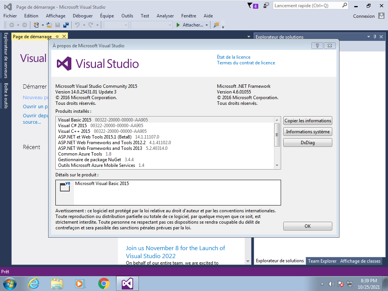Click the New Project toolbar icon
The height and width of the screenshot is (291, 388).
(36, 25)
